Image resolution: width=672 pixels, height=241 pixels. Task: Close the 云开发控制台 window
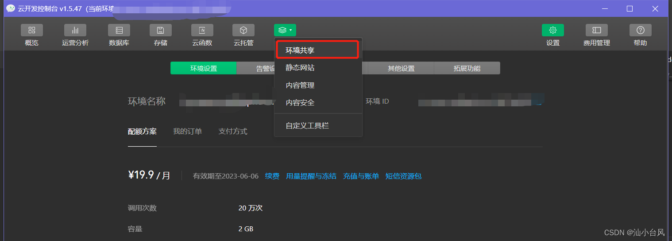[656, 8]
